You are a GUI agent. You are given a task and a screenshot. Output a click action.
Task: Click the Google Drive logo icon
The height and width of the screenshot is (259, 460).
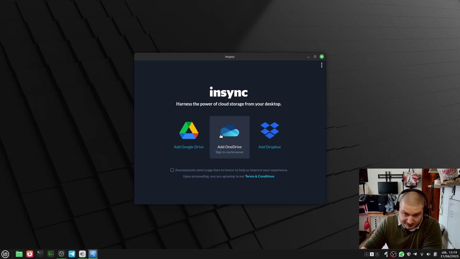[x=189, y=130]
